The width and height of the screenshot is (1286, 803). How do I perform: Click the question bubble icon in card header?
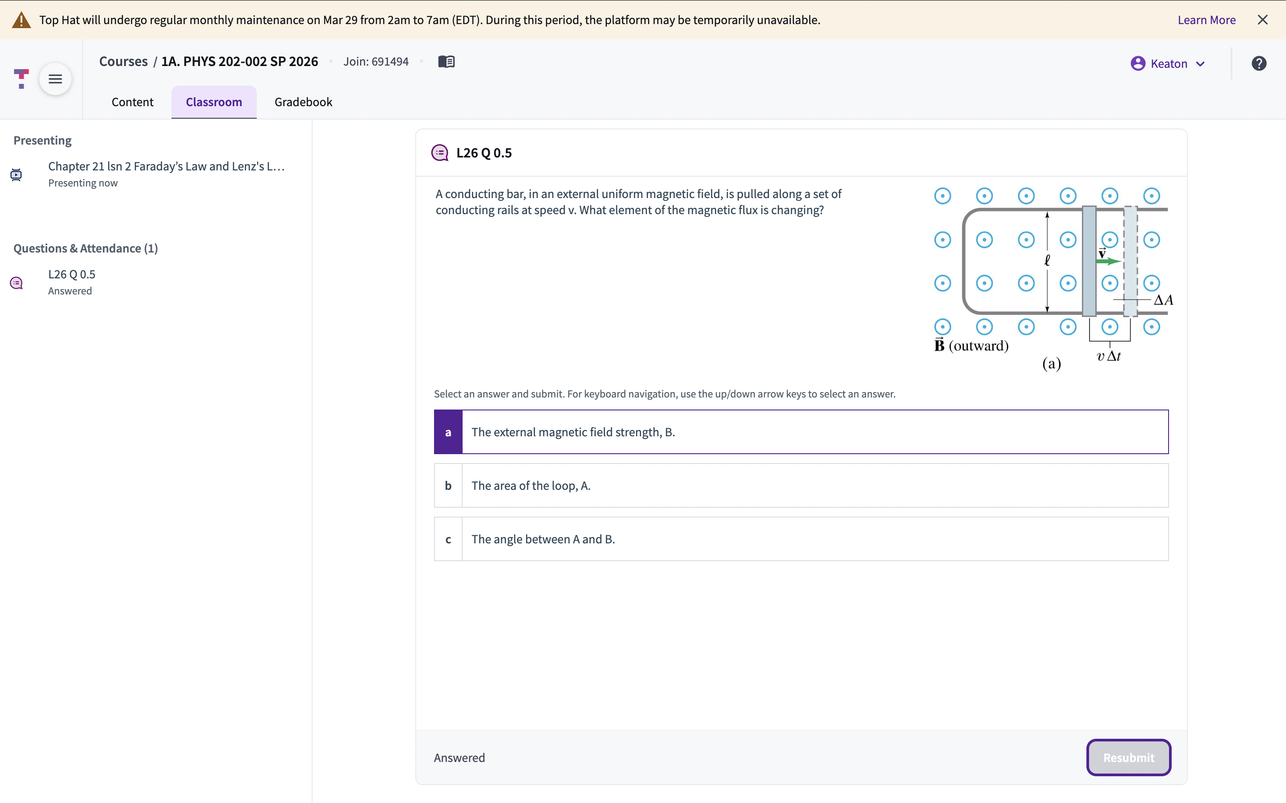(439, 153)
